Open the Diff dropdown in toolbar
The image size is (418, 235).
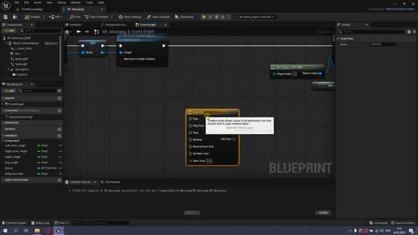click(x=56, y=17)
